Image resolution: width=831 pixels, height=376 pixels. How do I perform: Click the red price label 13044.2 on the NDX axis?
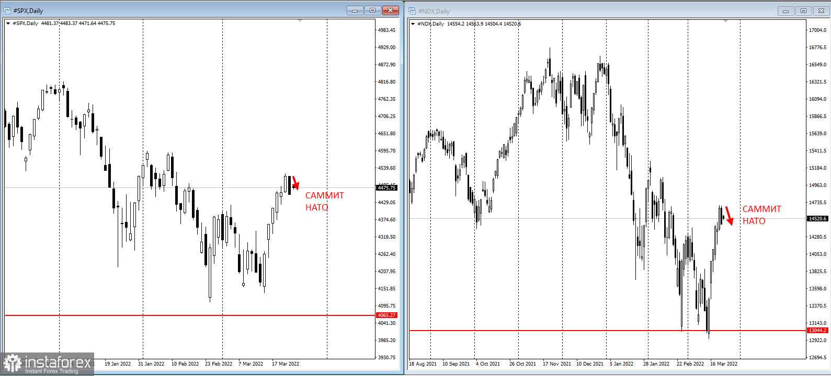click(x=818, y=331)
